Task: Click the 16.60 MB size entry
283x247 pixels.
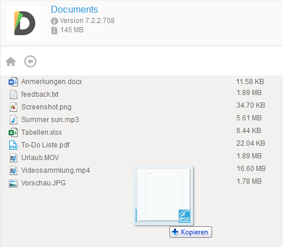Action: (x=251, y=169)
